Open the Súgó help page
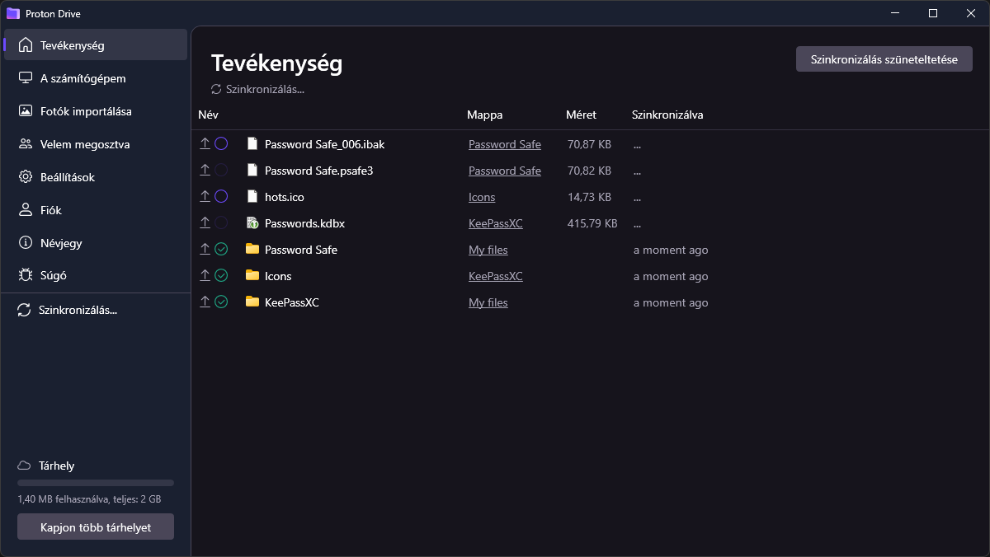 pyautogui.click(x=95, y=275)
